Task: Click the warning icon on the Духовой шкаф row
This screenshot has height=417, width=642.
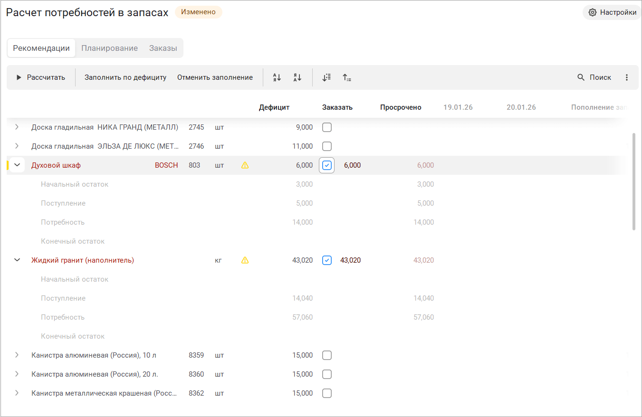Action: [x=245, y=165]
